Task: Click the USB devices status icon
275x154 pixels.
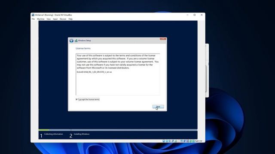Action: tap(176, 141)
